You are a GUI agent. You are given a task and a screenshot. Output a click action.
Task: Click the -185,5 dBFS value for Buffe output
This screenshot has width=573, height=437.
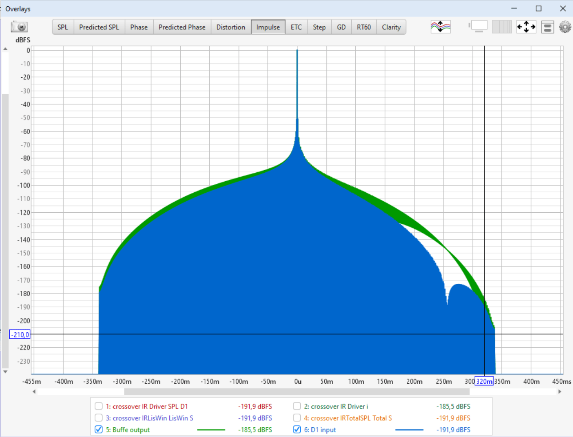click(255, 430)
